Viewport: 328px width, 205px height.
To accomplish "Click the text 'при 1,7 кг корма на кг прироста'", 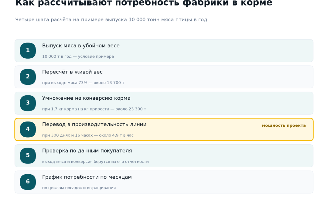I will [76, 109].
